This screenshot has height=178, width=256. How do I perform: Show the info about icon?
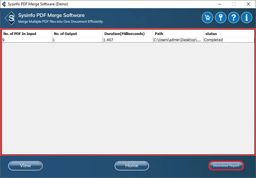247,17
